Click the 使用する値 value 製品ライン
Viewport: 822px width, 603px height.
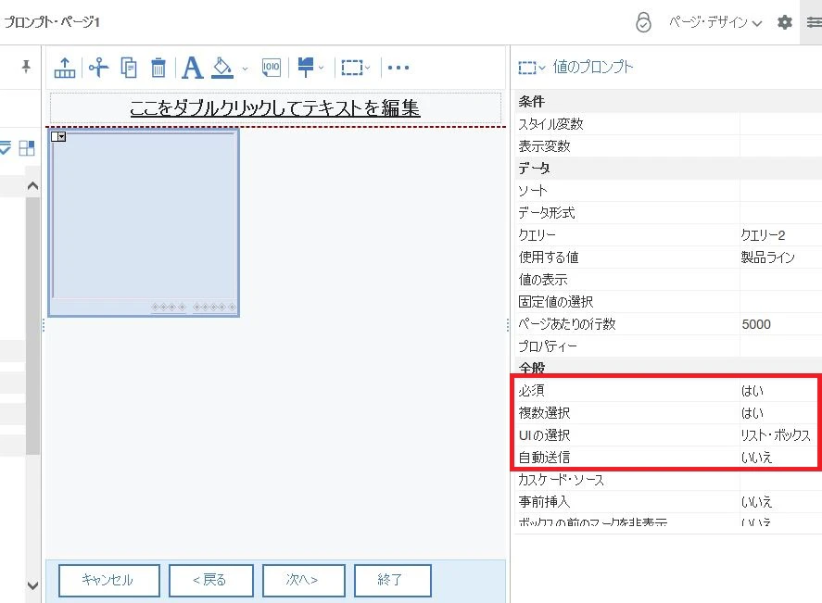pyautogui.click(x=767, y=258)
